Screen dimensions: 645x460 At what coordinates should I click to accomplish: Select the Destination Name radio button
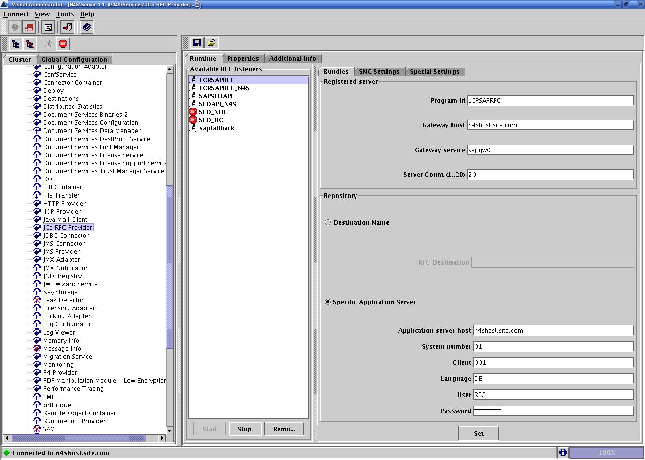click(x=328, y=222)
